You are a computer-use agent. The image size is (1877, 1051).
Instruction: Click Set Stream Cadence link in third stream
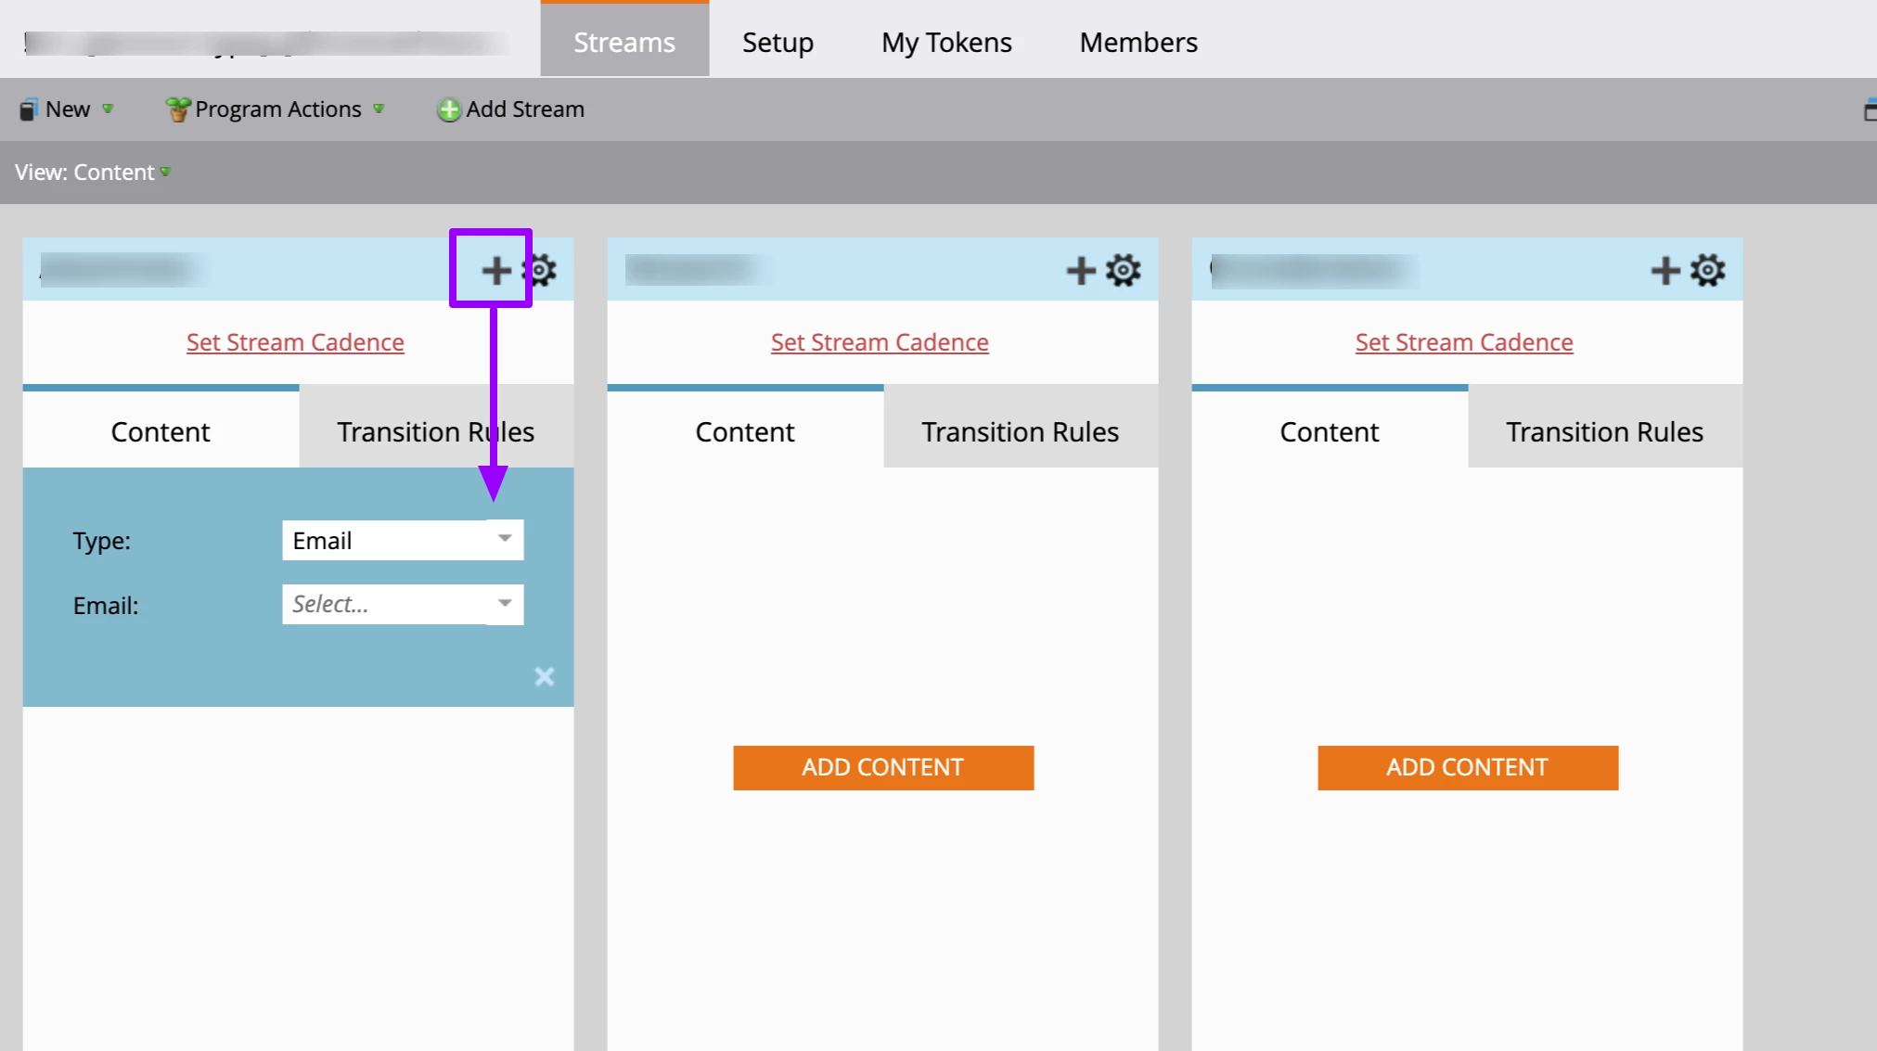[x=1463, y=342]
